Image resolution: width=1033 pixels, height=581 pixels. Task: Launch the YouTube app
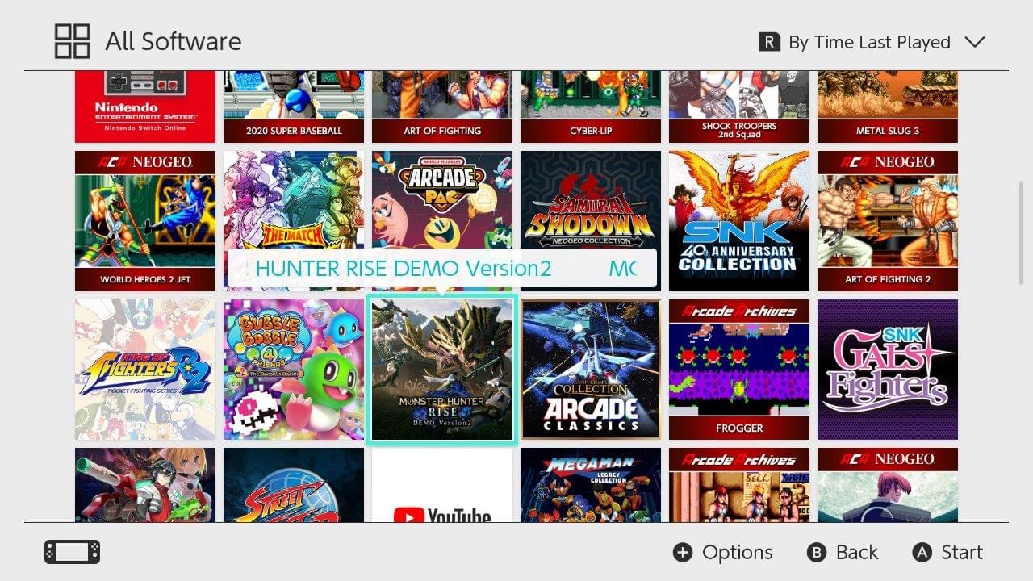pos(442,485)
